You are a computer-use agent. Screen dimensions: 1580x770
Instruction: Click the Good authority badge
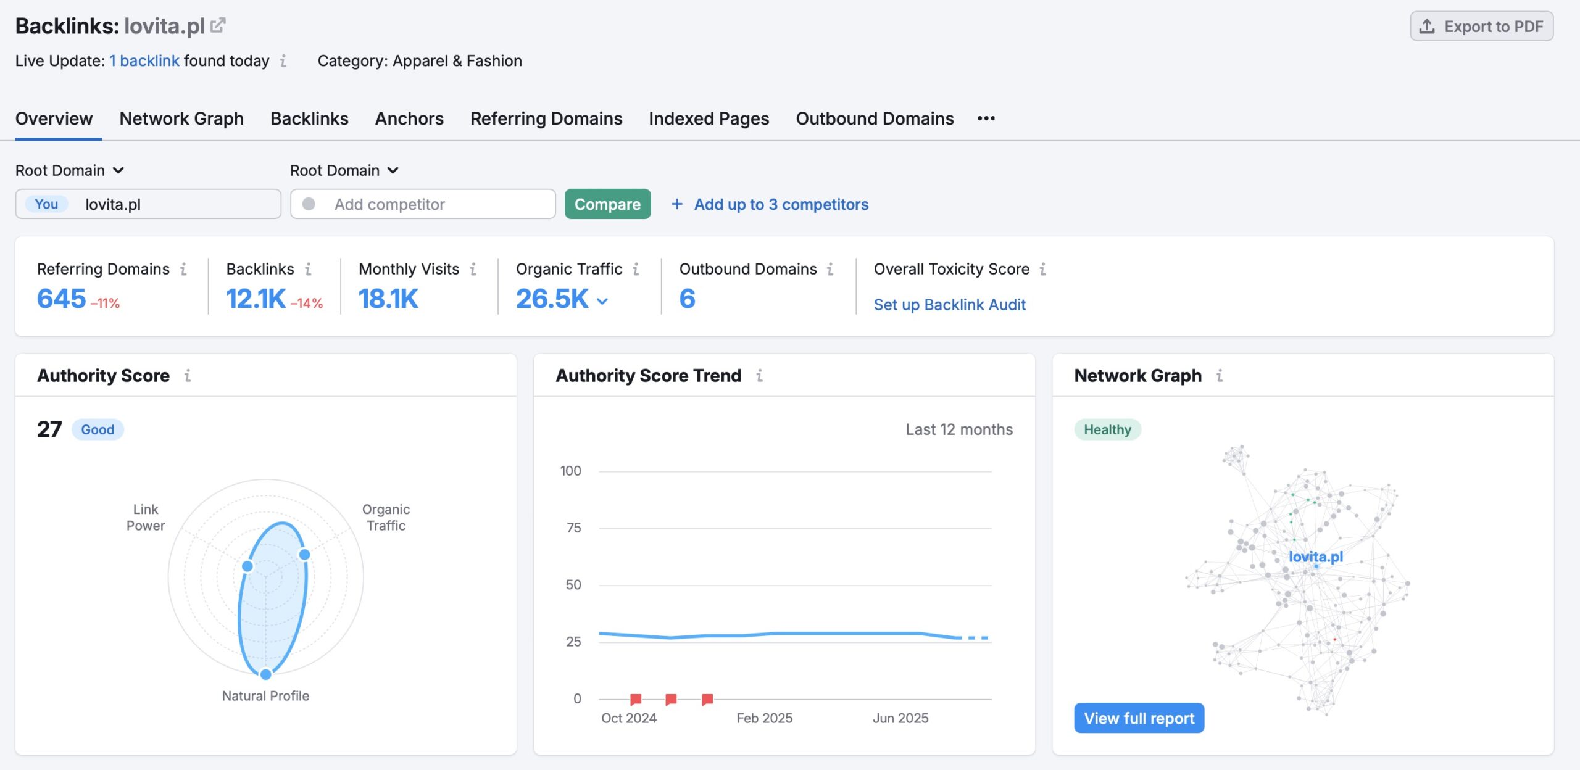98,429
